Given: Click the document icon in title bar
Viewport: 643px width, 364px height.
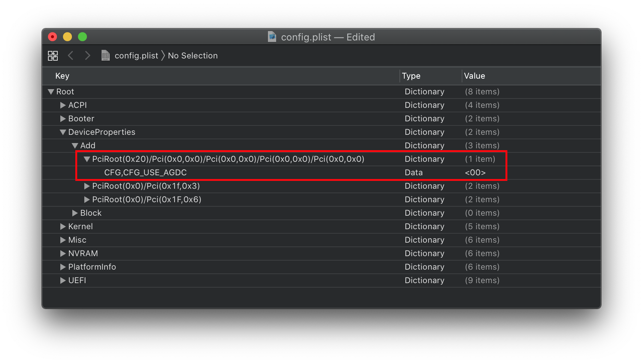Looking at the screenshot, I should tap(272, 37).
